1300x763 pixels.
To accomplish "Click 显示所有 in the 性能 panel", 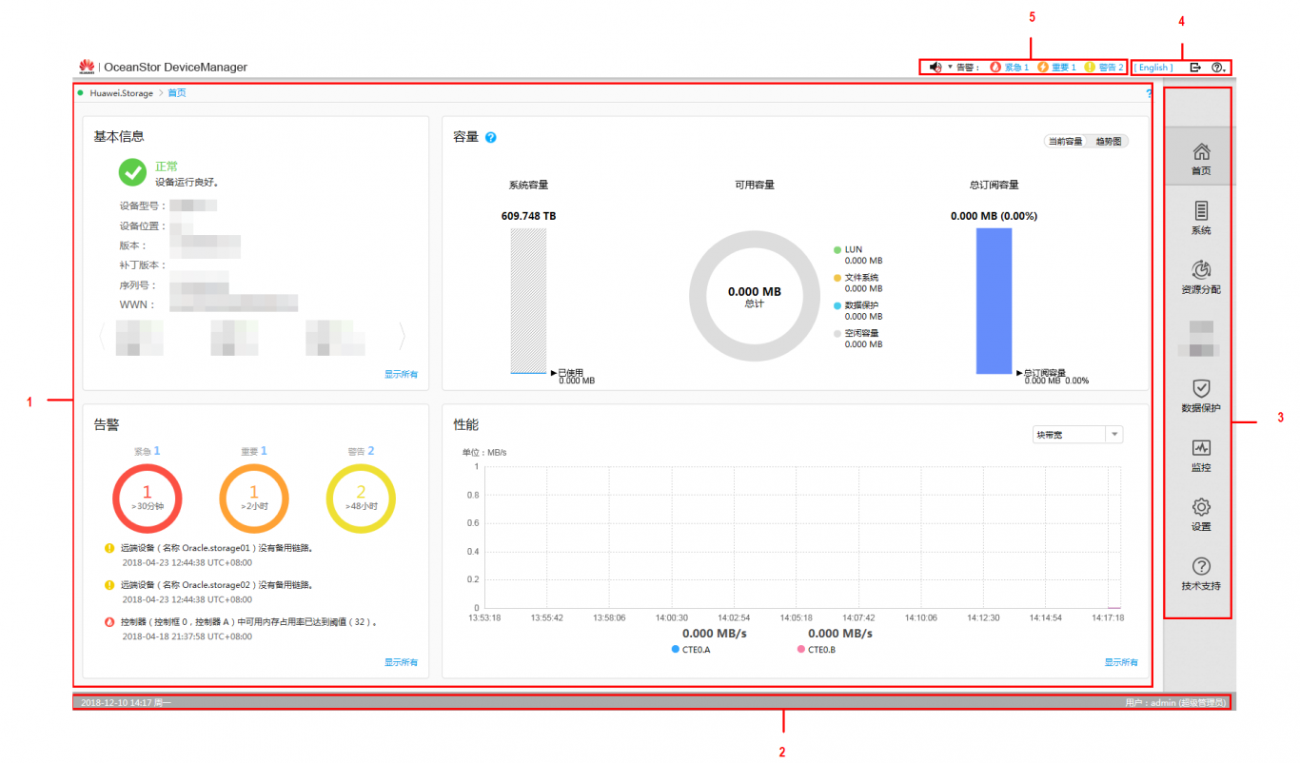I will (x=1121, y=662).
